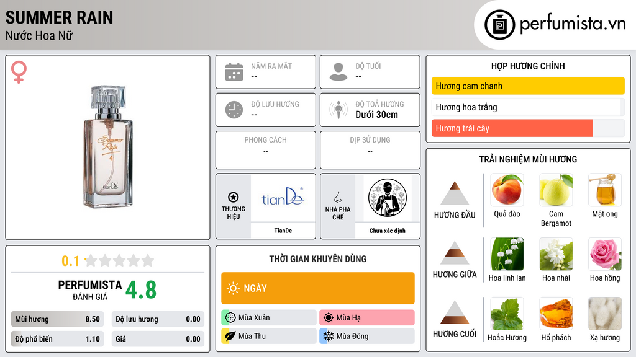Image resolution: width=636 pixels, height=357 pixels.
Task: Select the Hổ phách amber note image
Action: (x=556, y=314)
